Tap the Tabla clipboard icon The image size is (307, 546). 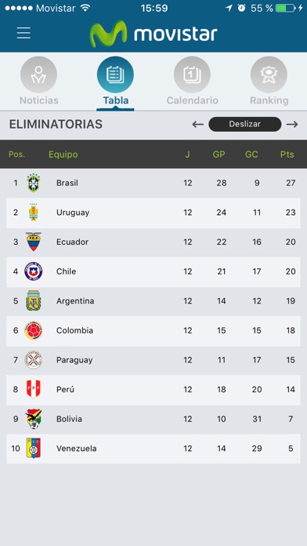(x=115, y=75)
